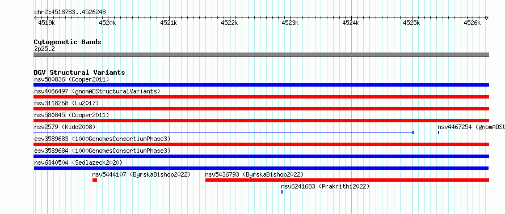Open the nsv4066497 (gnomADStructuralVariants) label

97,91
